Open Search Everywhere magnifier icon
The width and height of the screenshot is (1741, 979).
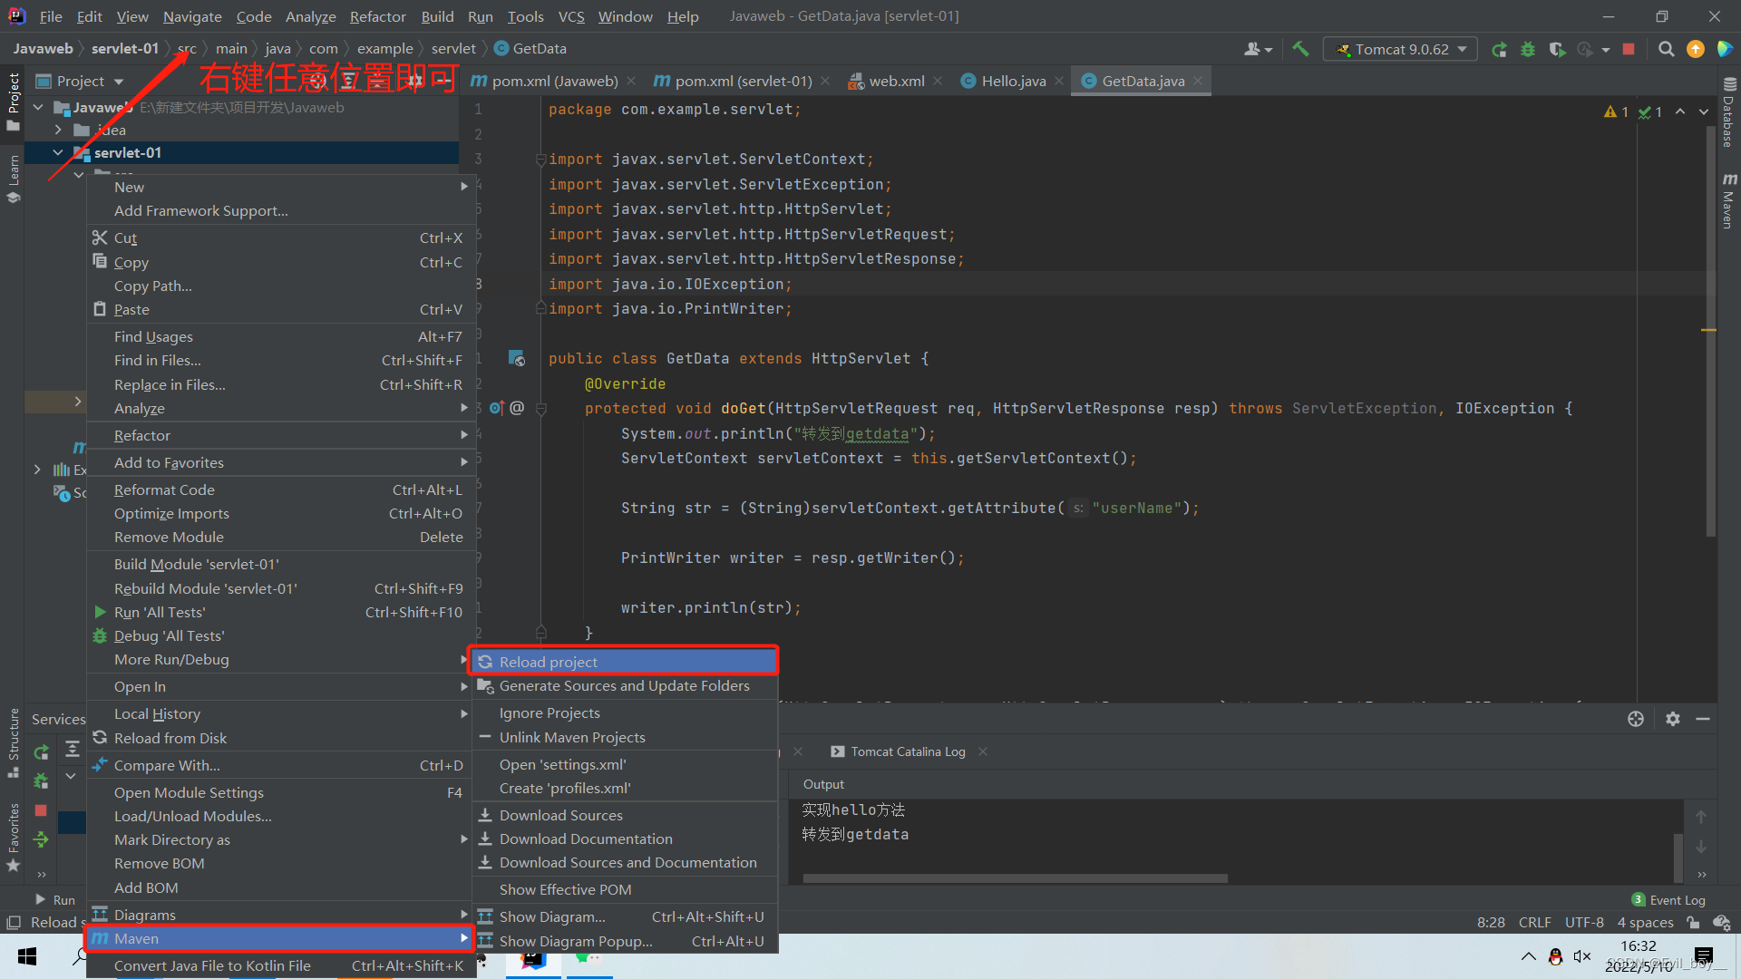click(x=1666, y=49)
